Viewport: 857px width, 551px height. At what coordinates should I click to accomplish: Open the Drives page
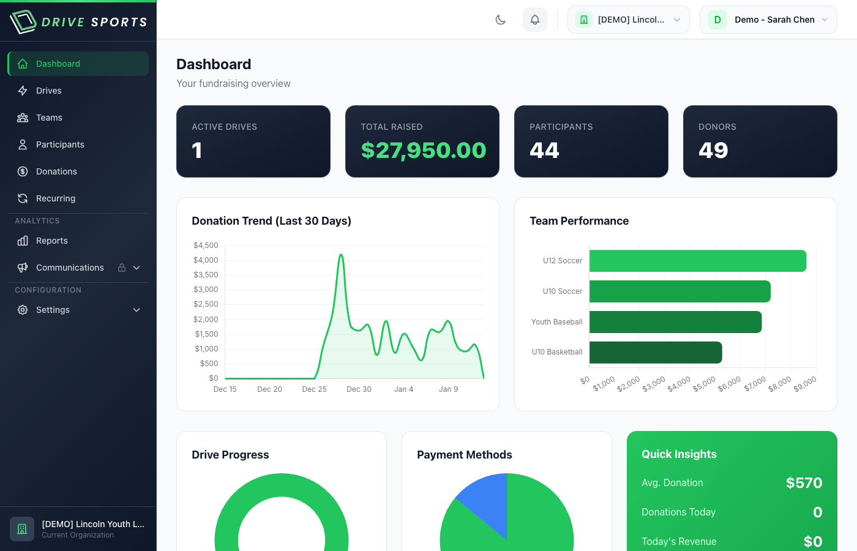pos(78,91)
